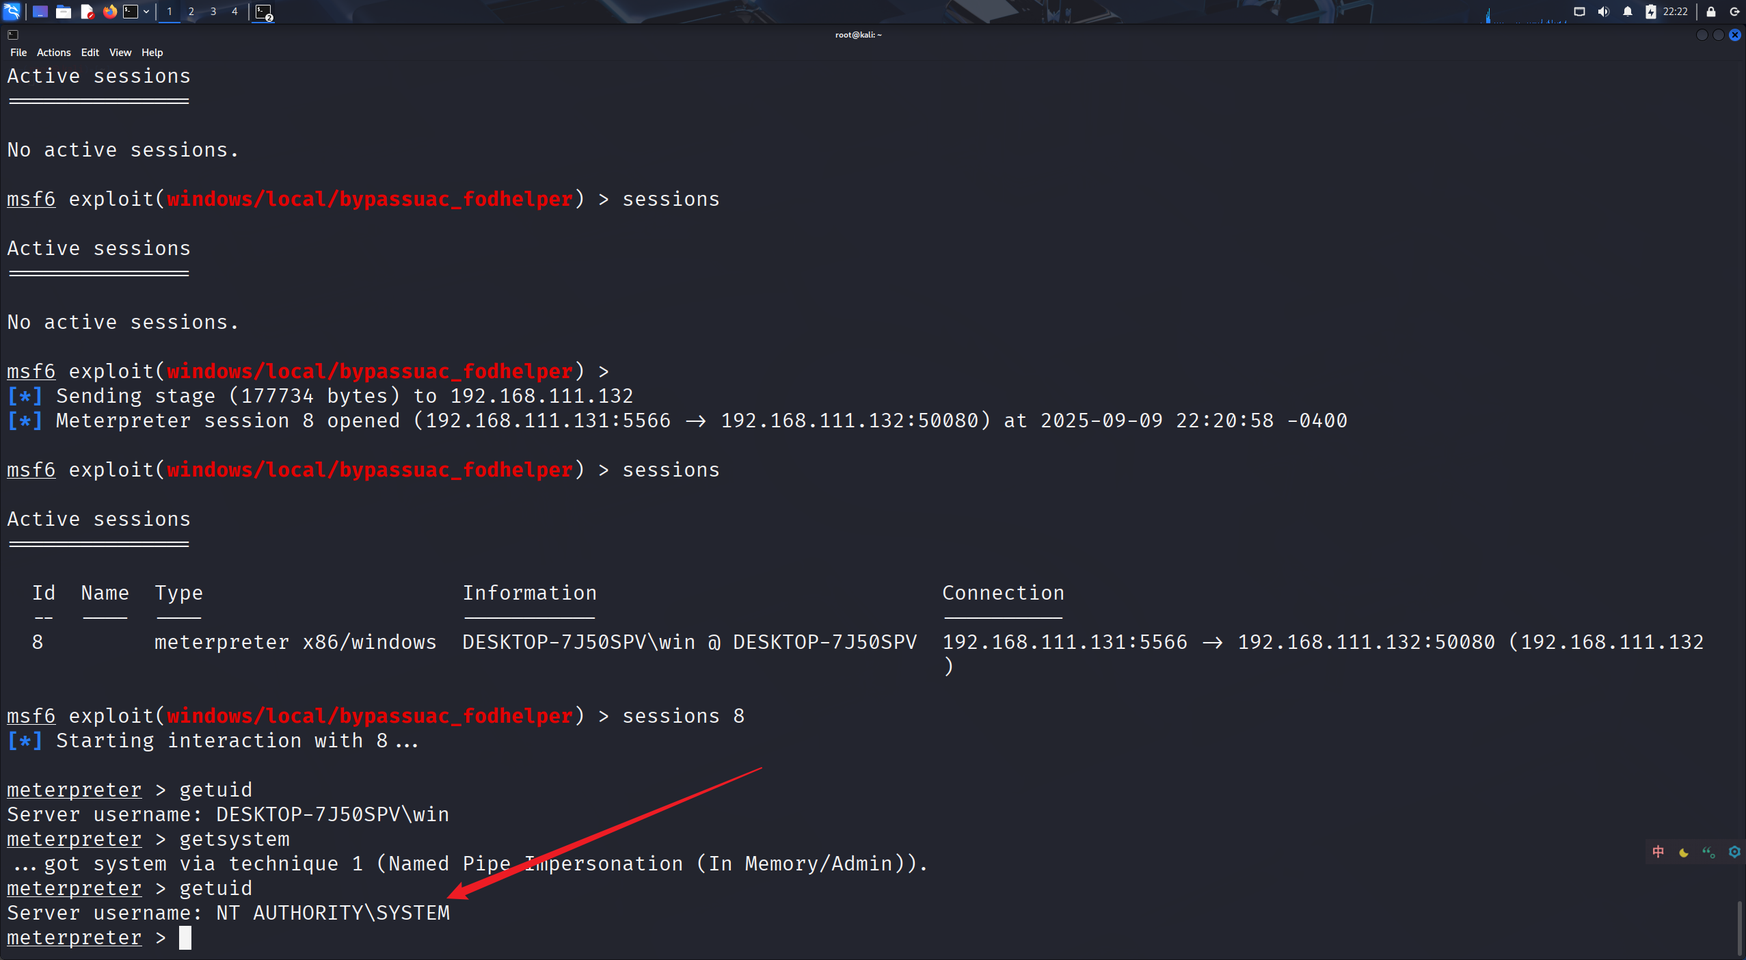Open input method settings gear
This screenshot has height=960, width=1746.
click(1734, 852)
